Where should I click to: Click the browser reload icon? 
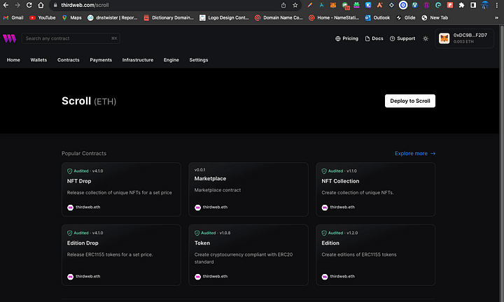pos(30,5)
